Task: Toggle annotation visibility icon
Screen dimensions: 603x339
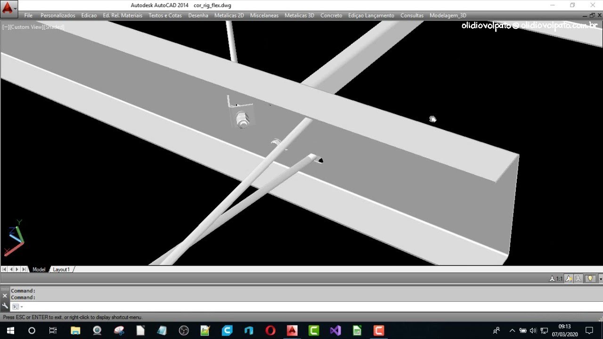Action: pos(569,279)
